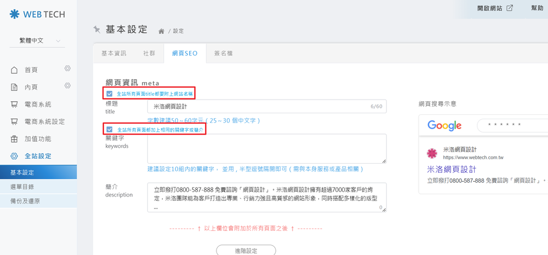
Task: Click the external link icon beside 開啟網站
Action: click(510, 8)
